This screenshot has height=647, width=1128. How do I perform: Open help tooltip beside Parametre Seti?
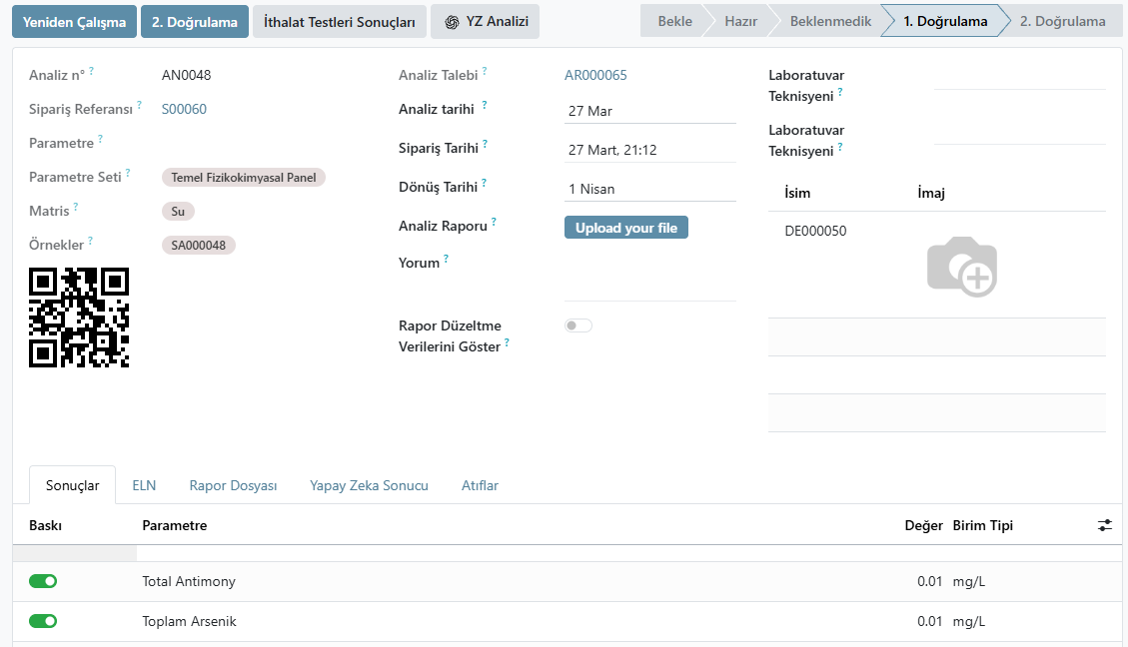click(128, 173)
